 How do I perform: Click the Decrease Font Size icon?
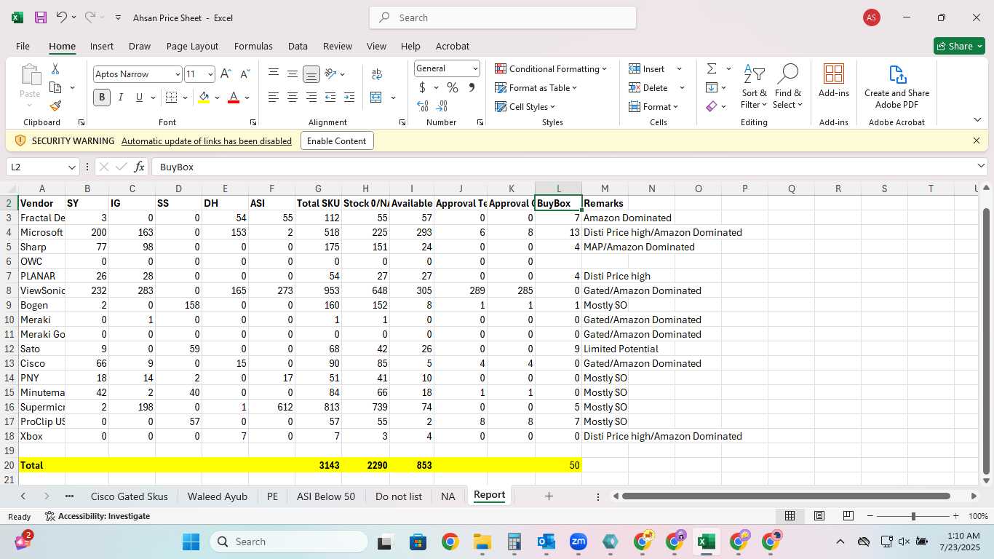244,74
